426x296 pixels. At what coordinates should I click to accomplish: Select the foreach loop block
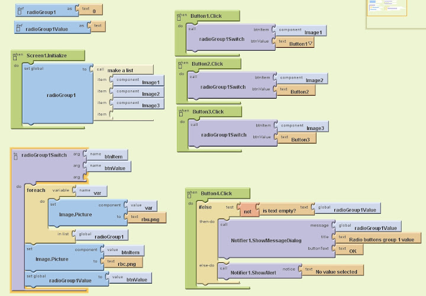point(36,190)
